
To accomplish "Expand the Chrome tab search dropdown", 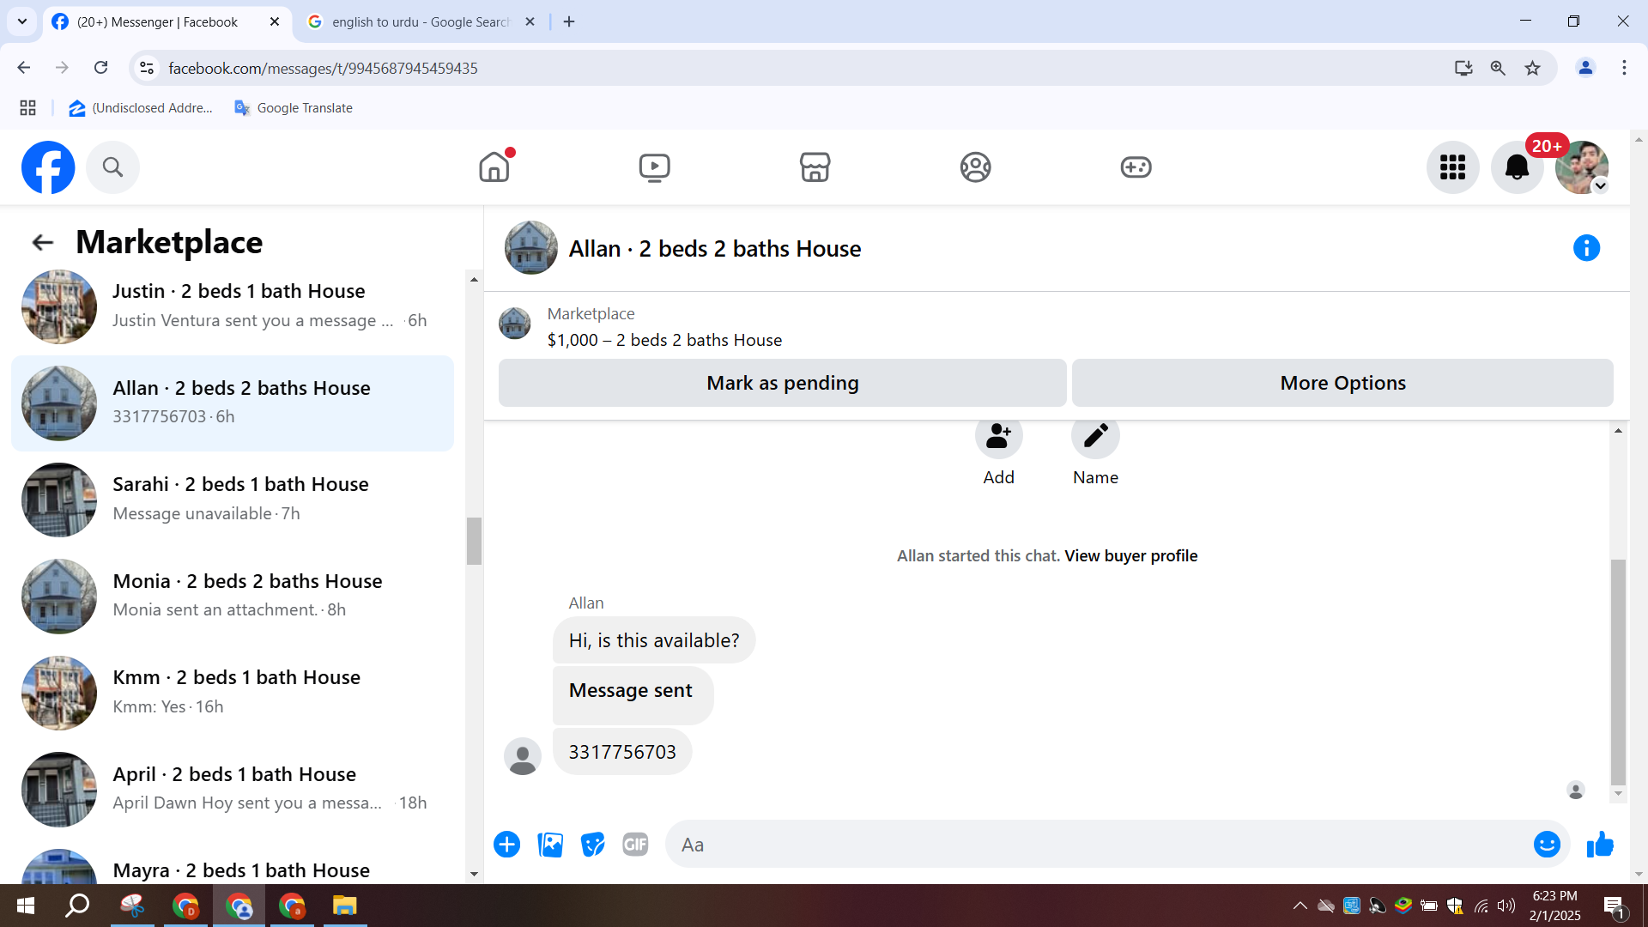I will [22, 21].
